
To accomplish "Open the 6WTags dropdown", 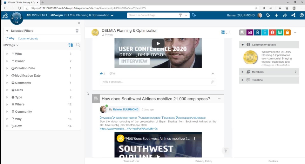I will point(11,45).
